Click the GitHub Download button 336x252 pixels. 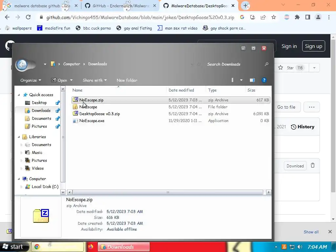coord(295,166)
